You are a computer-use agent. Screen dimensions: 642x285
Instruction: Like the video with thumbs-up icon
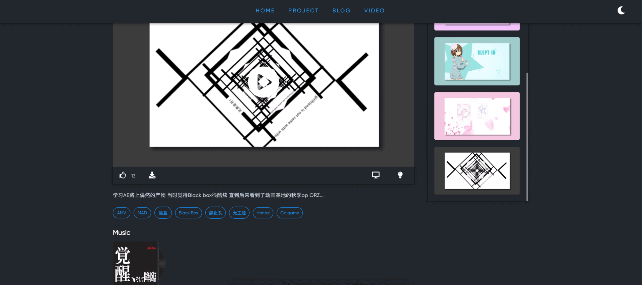pyautogui.click(x=123, y=175)
